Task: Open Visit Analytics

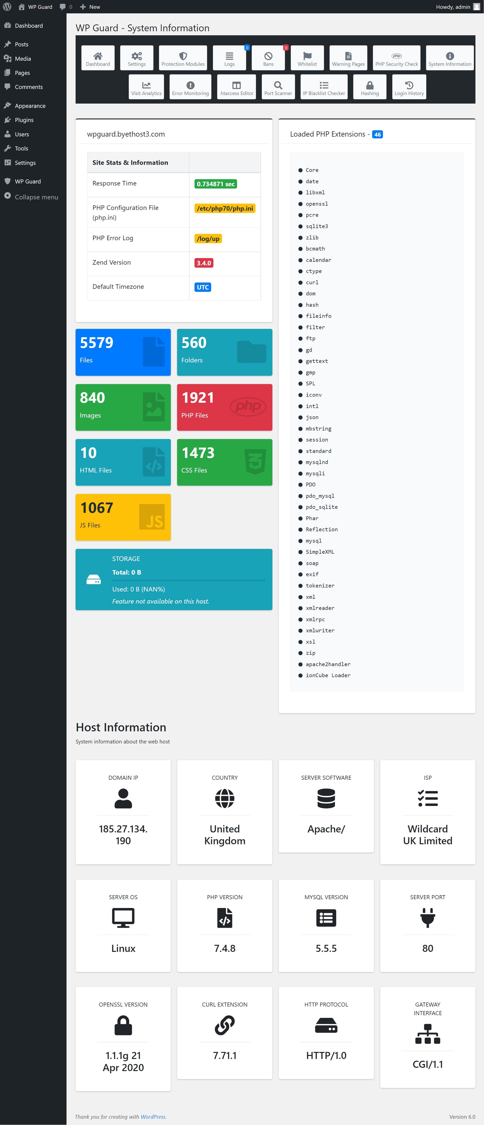Action: (x=146, y=86)
